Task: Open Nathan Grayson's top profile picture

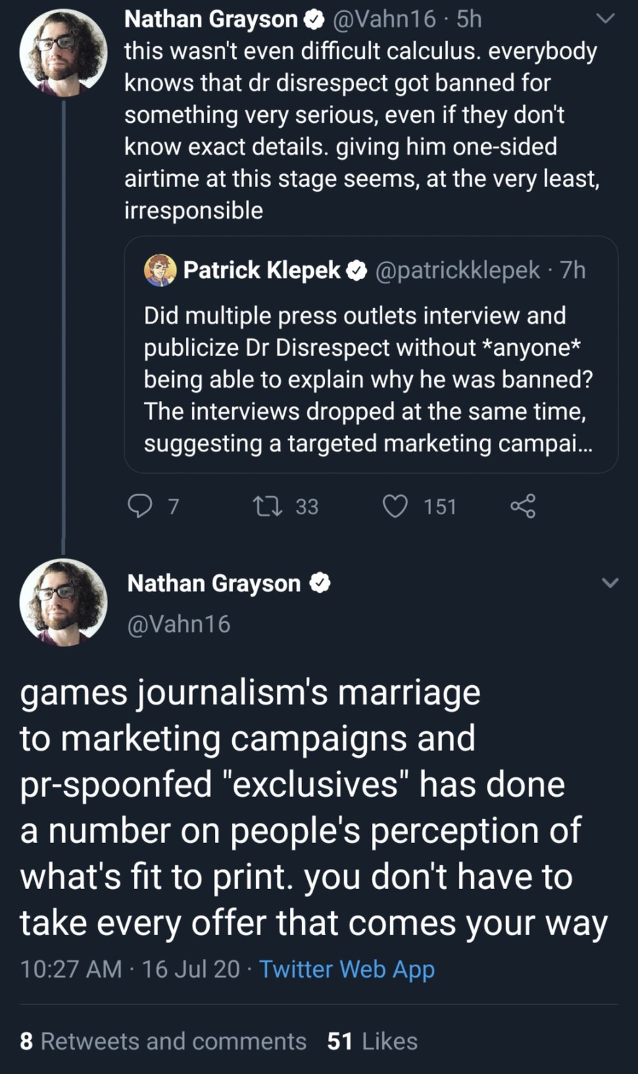Action: [63, 53]
